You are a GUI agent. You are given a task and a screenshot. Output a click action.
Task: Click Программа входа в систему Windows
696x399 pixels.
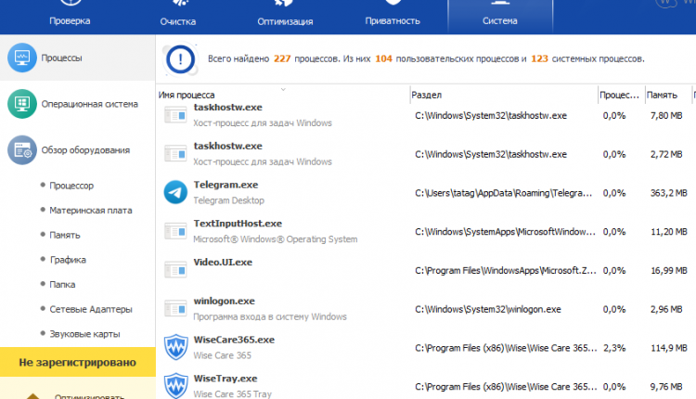pos(270,316)
